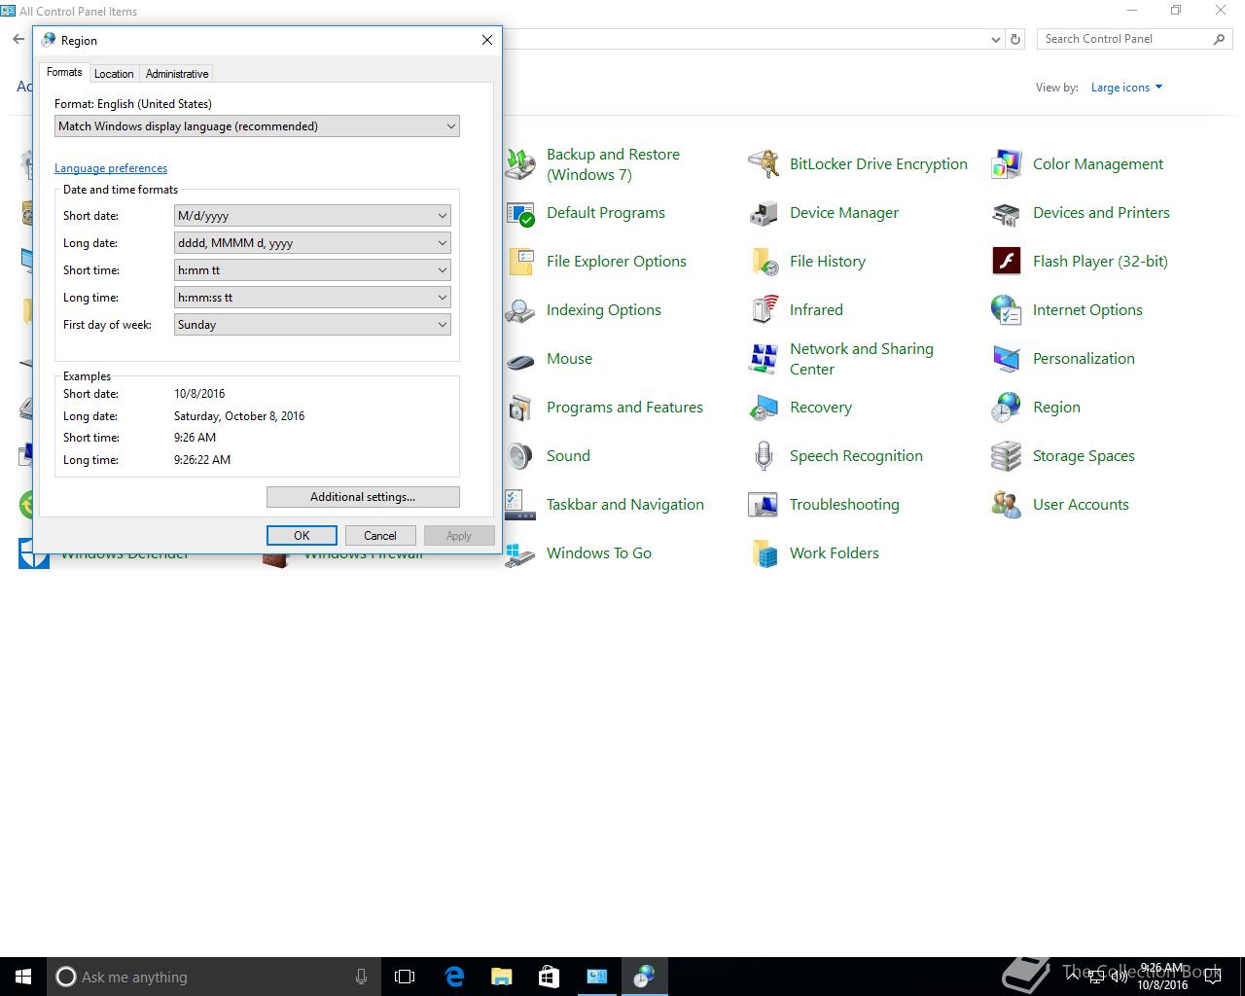The width and height of the screenshot is (1245, 996).
Task: Close the Region dialog window
Action: (x=487, y=40)
